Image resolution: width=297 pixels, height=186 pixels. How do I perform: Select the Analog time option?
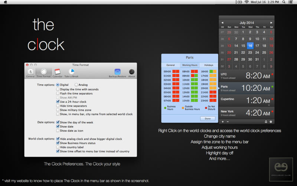pos(76,85)
